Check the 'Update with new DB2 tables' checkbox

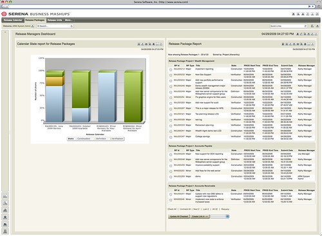(x=171, y=194)
